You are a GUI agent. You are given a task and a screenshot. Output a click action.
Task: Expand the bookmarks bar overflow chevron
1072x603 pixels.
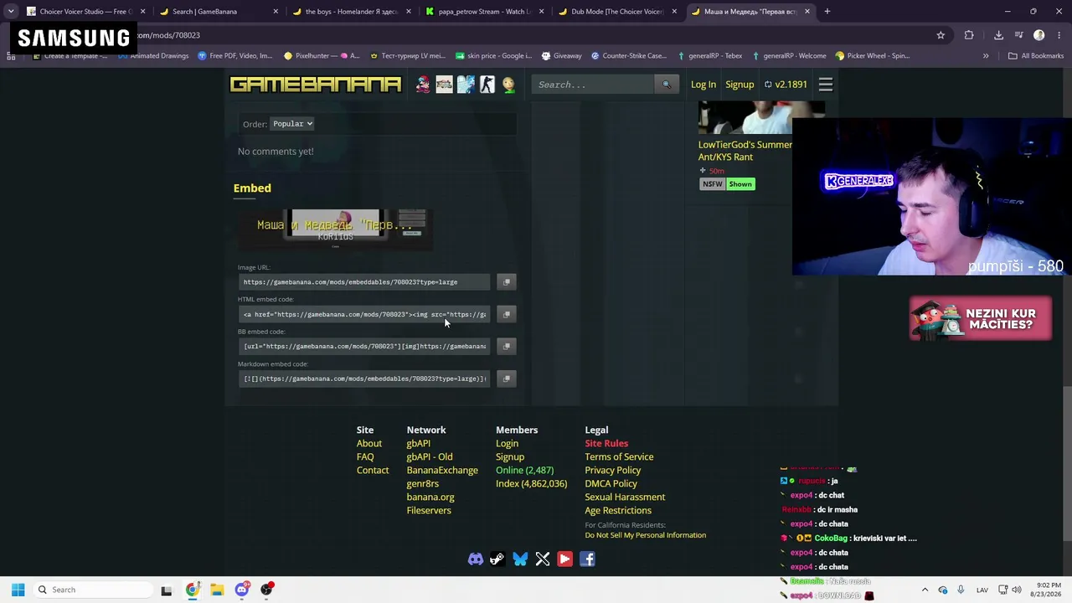tap(986, 56)
